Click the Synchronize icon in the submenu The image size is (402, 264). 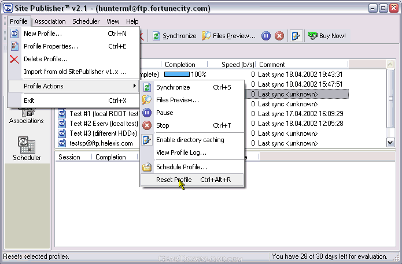(147, 87)
